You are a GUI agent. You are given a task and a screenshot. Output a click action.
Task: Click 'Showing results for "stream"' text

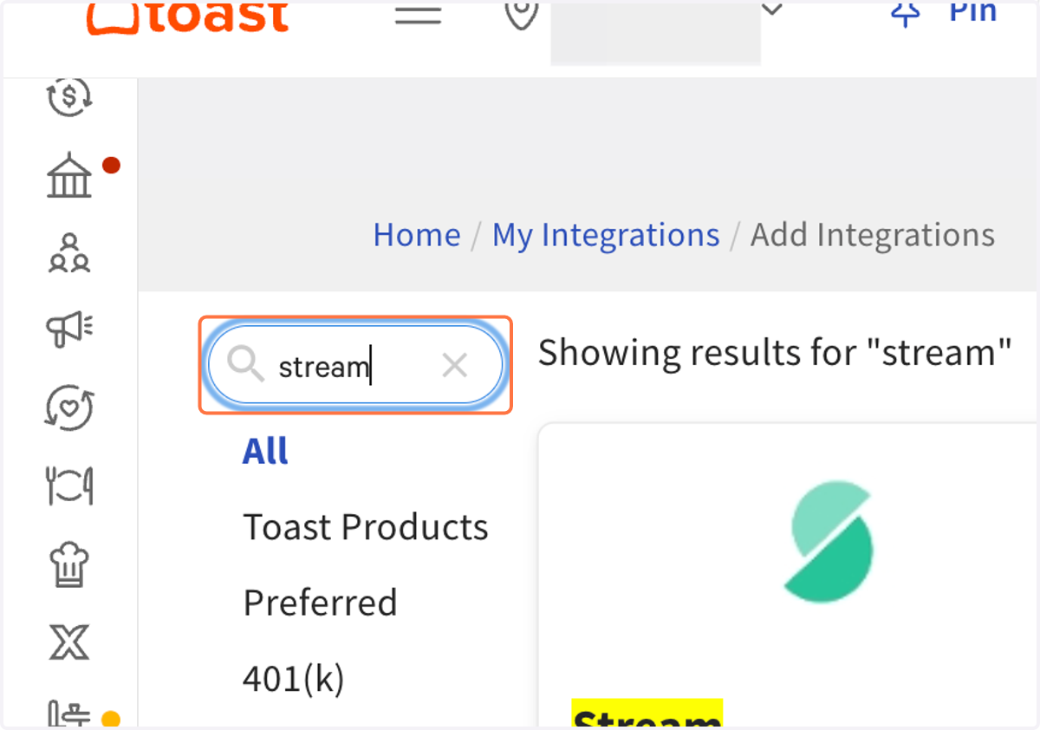(x=776, y=353)
